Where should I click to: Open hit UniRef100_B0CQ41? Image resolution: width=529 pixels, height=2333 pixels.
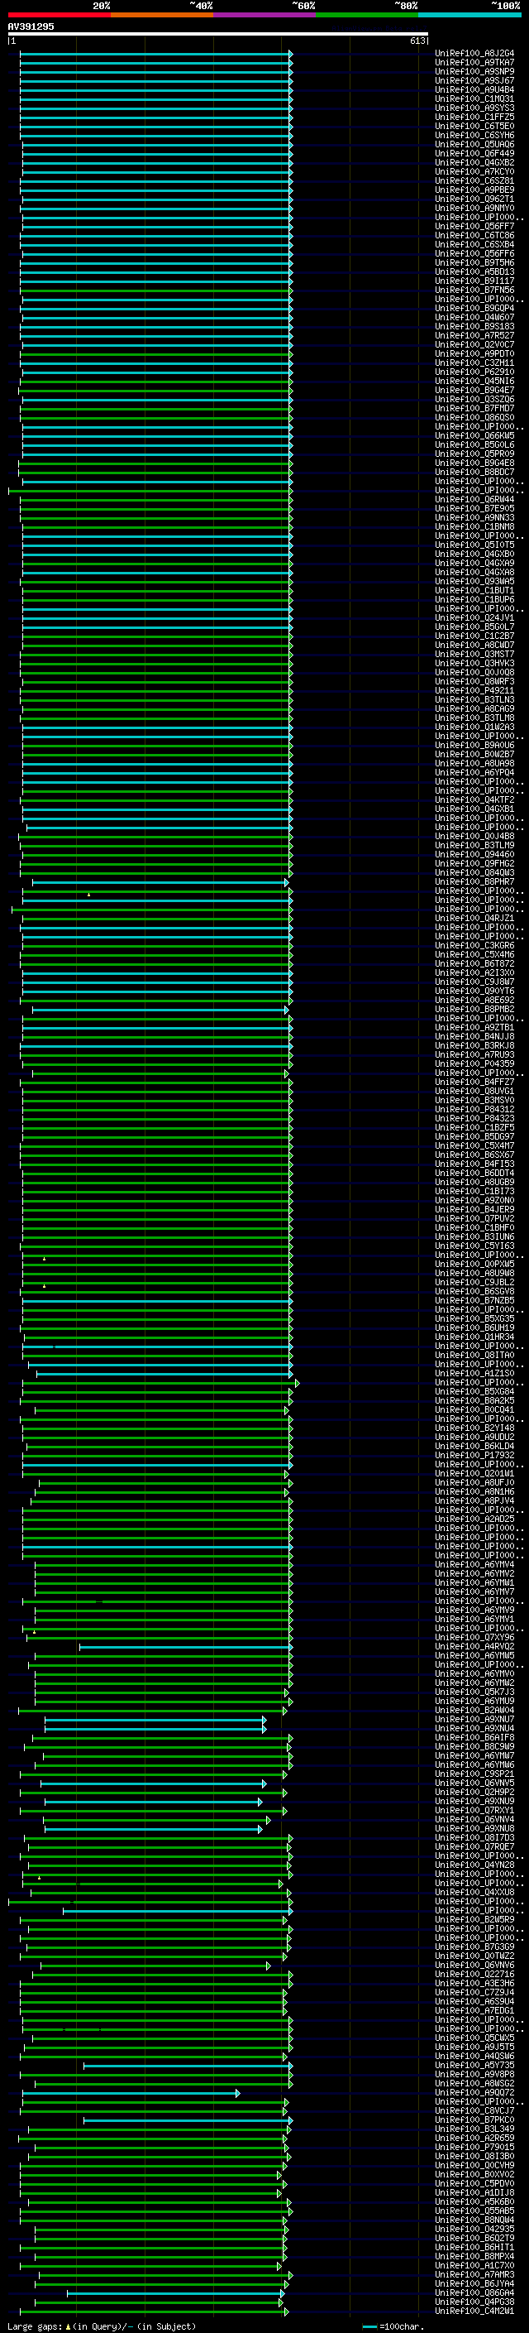point(474,1409)
